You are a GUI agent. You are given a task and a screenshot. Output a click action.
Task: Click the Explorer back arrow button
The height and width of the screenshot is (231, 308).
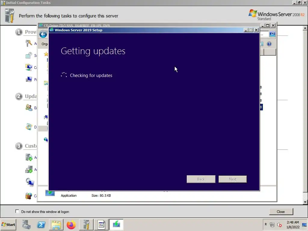[x=43, y=34]
